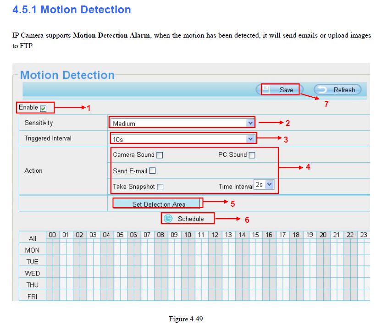The width and height of the screenshot is (376, 325).
Task: Click the Schedule clock icon
Action: pos(168,219)
